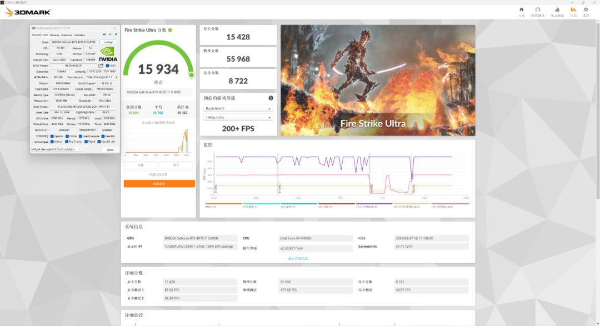Click the average score 14 765
Screen dimensions: 600x326
pos(158,113)
